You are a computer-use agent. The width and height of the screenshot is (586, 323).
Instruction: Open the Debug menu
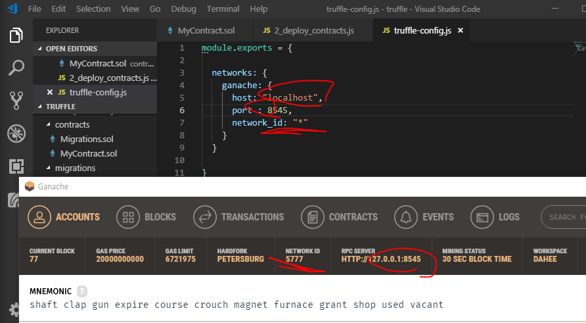(183, 9)
